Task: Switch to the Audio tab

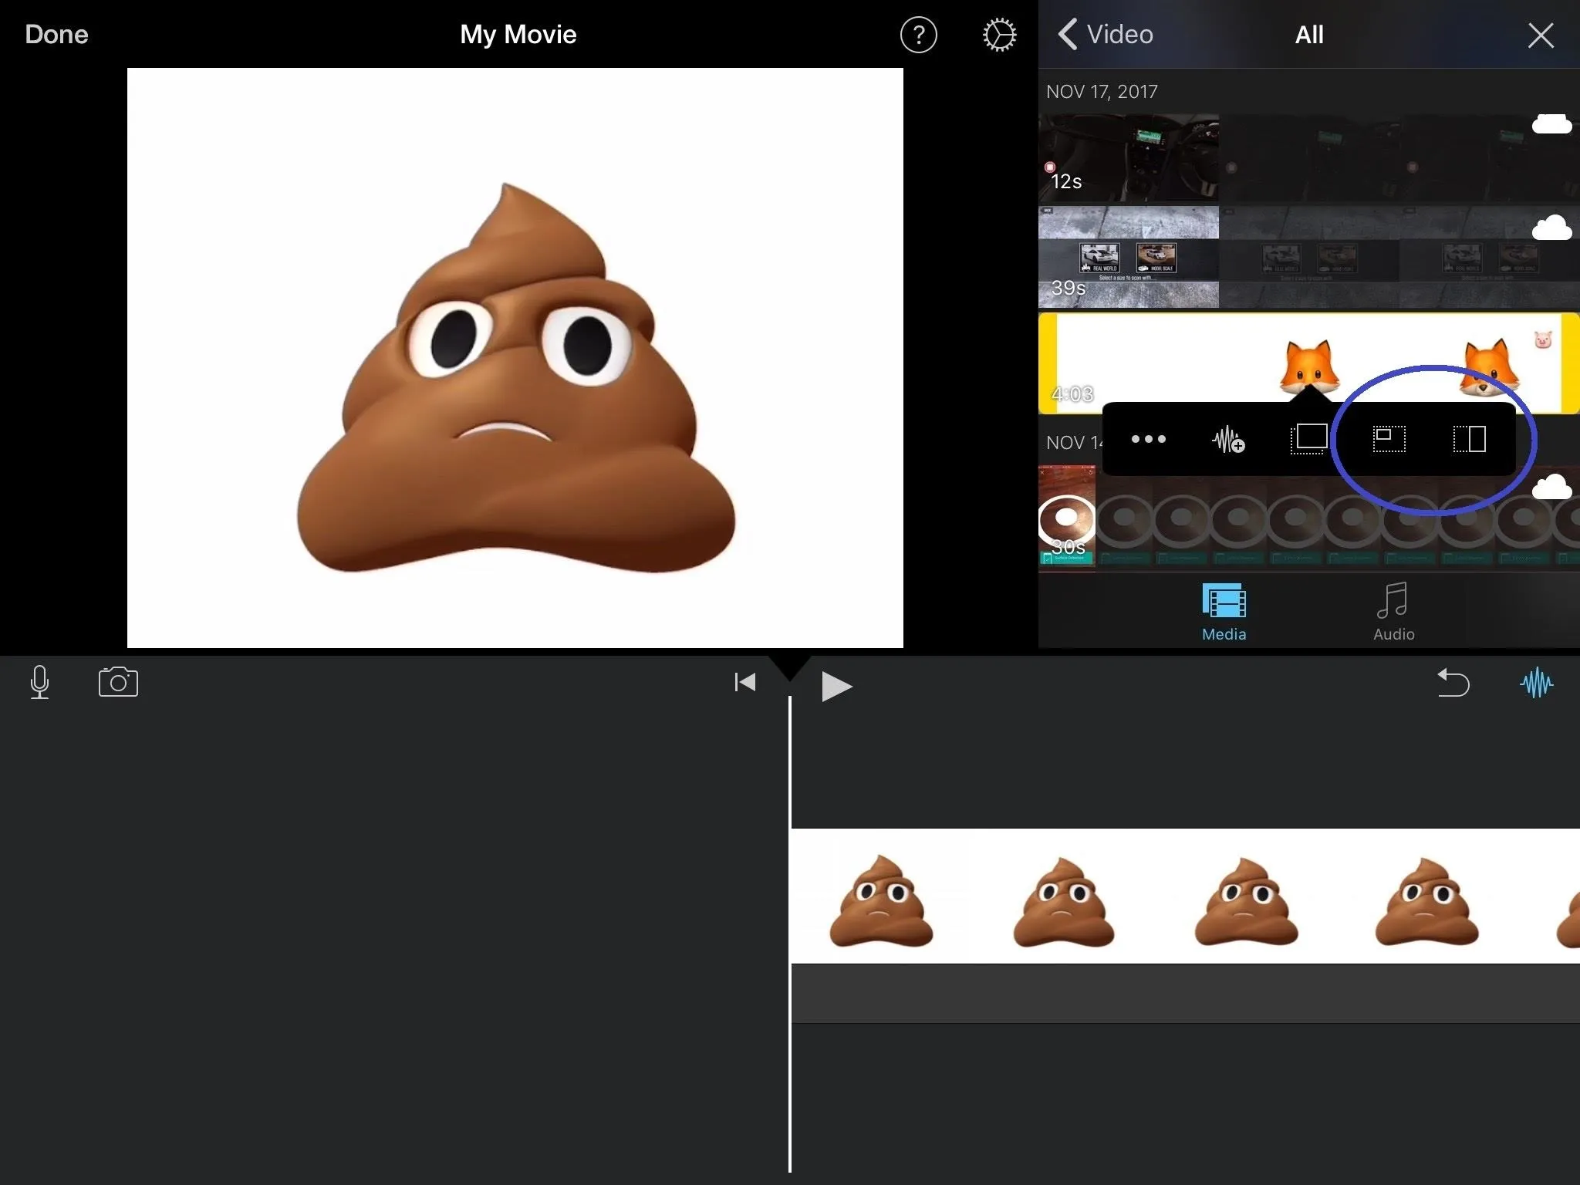Action: point(1393,613)
